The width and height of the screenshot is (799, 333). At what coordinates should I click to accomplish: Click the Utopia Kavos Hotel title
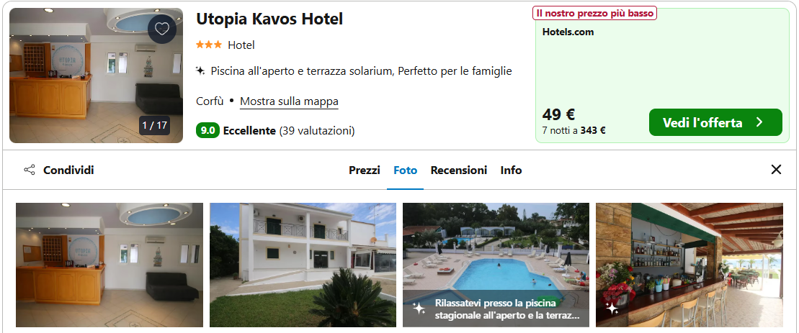tap(269, 19)
